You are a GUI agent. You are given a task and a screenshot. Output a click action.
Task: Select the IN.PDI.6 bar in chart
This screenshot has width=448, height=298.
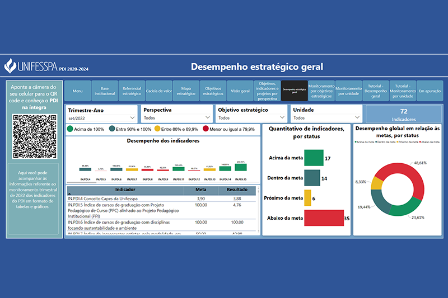pyautogui.click(x=116, y=169)
